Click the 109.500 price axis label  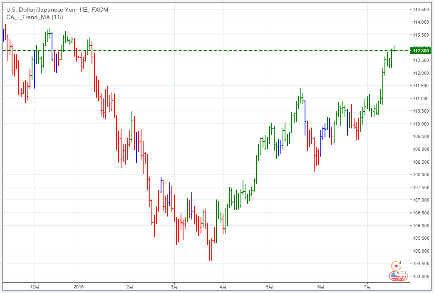(x=421, y=137)
